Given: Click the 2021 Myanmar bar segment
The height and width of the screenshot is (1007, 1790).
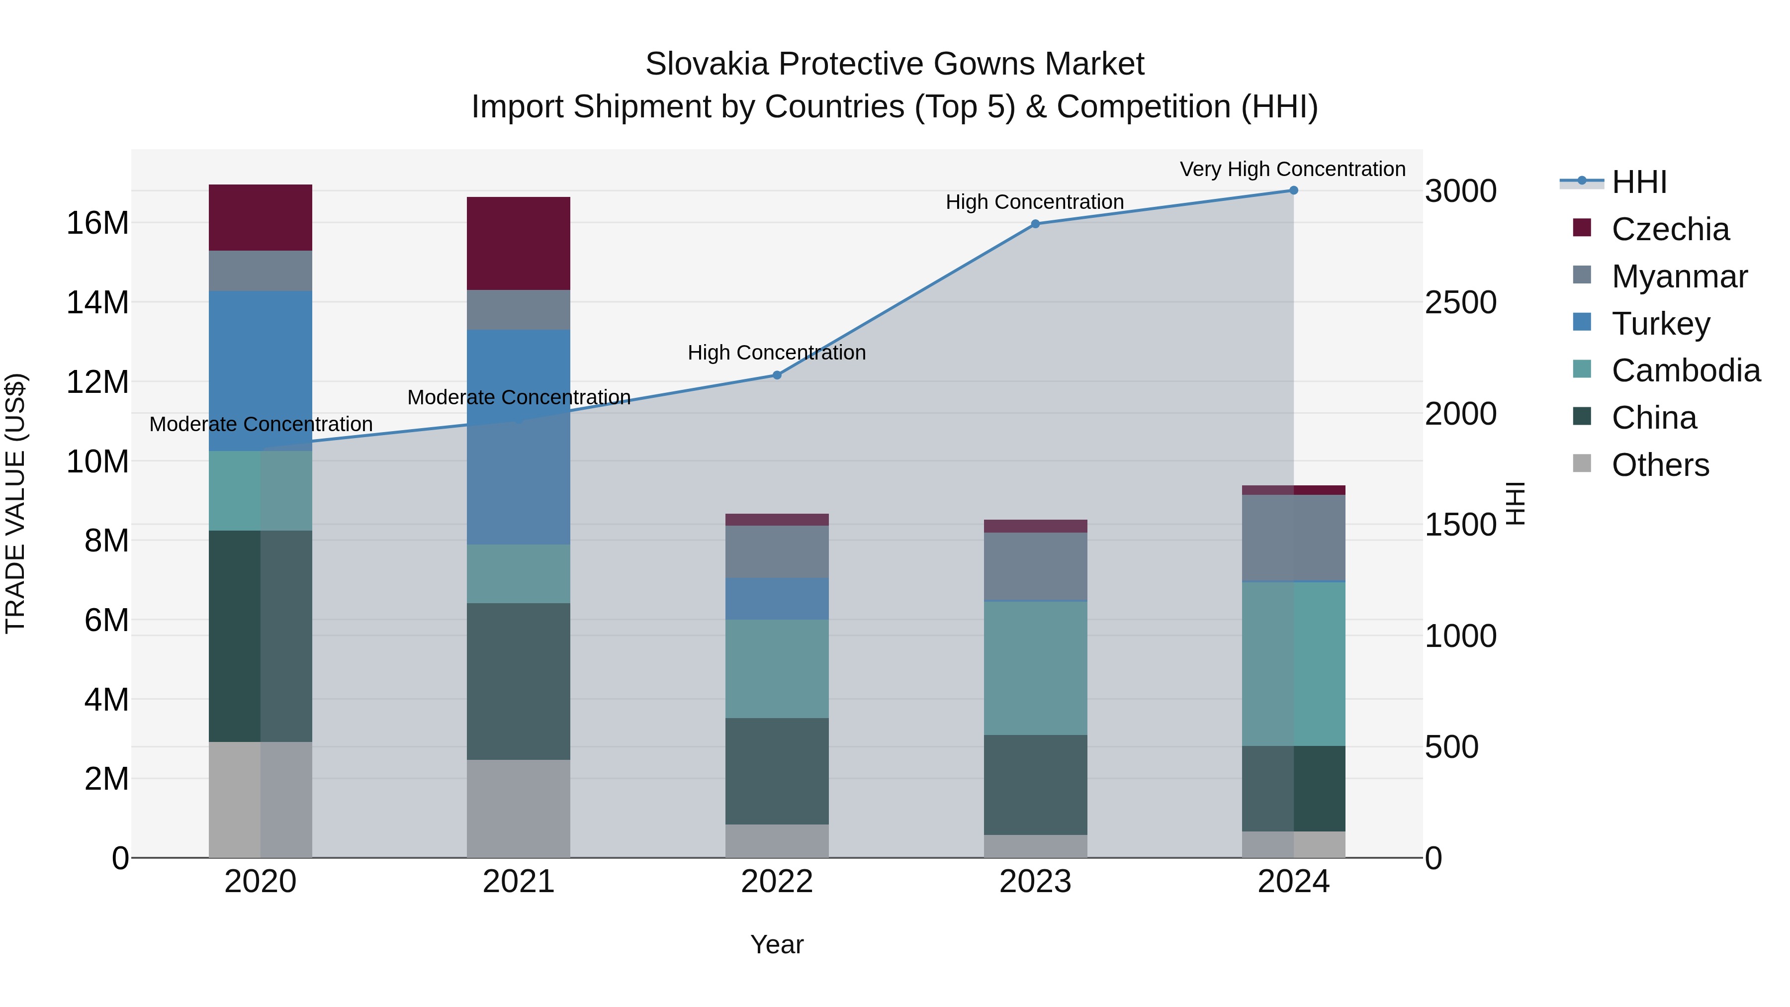Looking at the screenshot, I should [x=519, y=310].
